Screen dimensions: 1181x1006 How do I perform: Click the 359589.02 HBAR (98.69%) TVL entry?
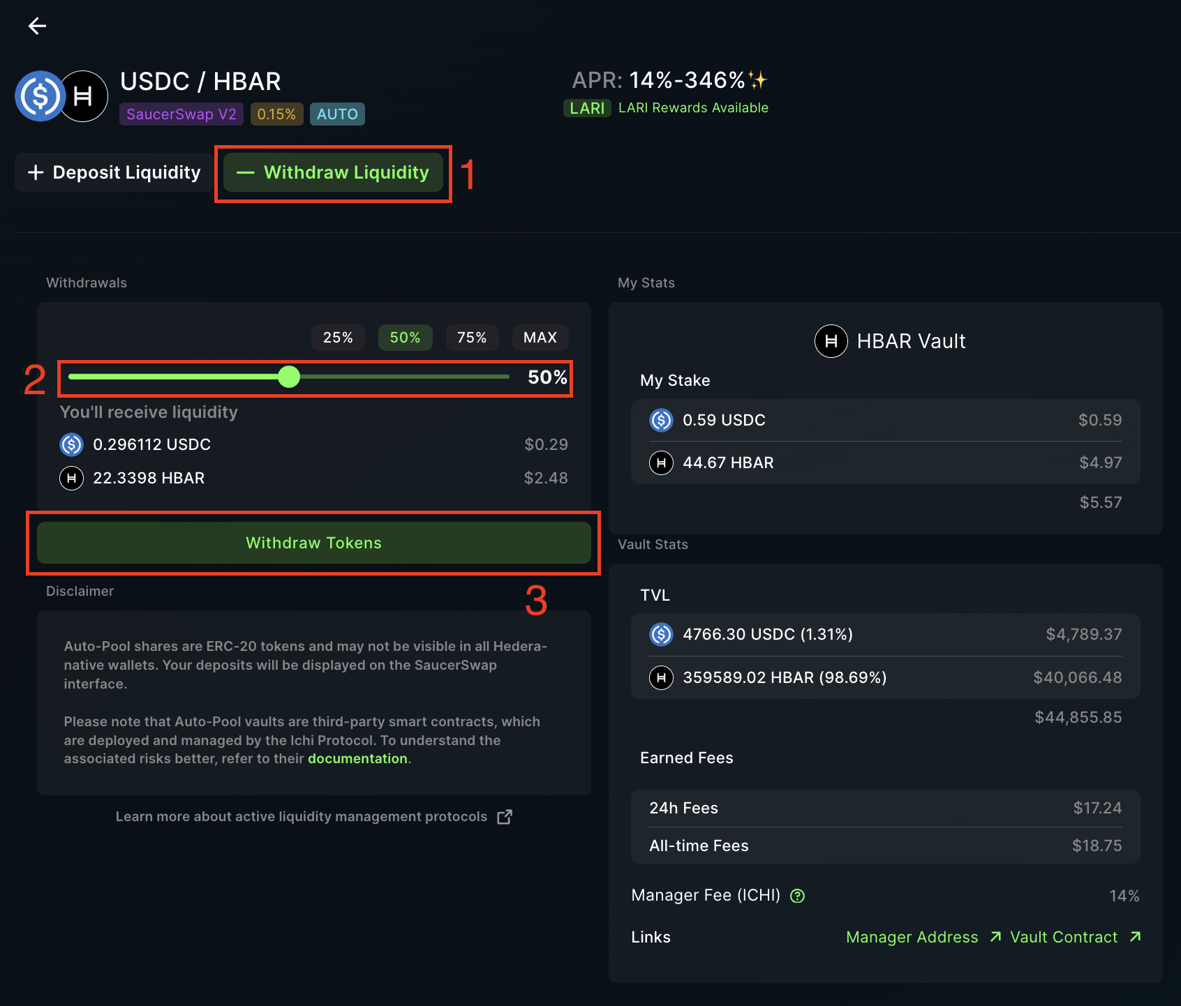click(785, 677)
